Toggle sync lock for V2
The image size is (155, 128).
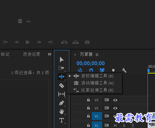click(106, 108)
